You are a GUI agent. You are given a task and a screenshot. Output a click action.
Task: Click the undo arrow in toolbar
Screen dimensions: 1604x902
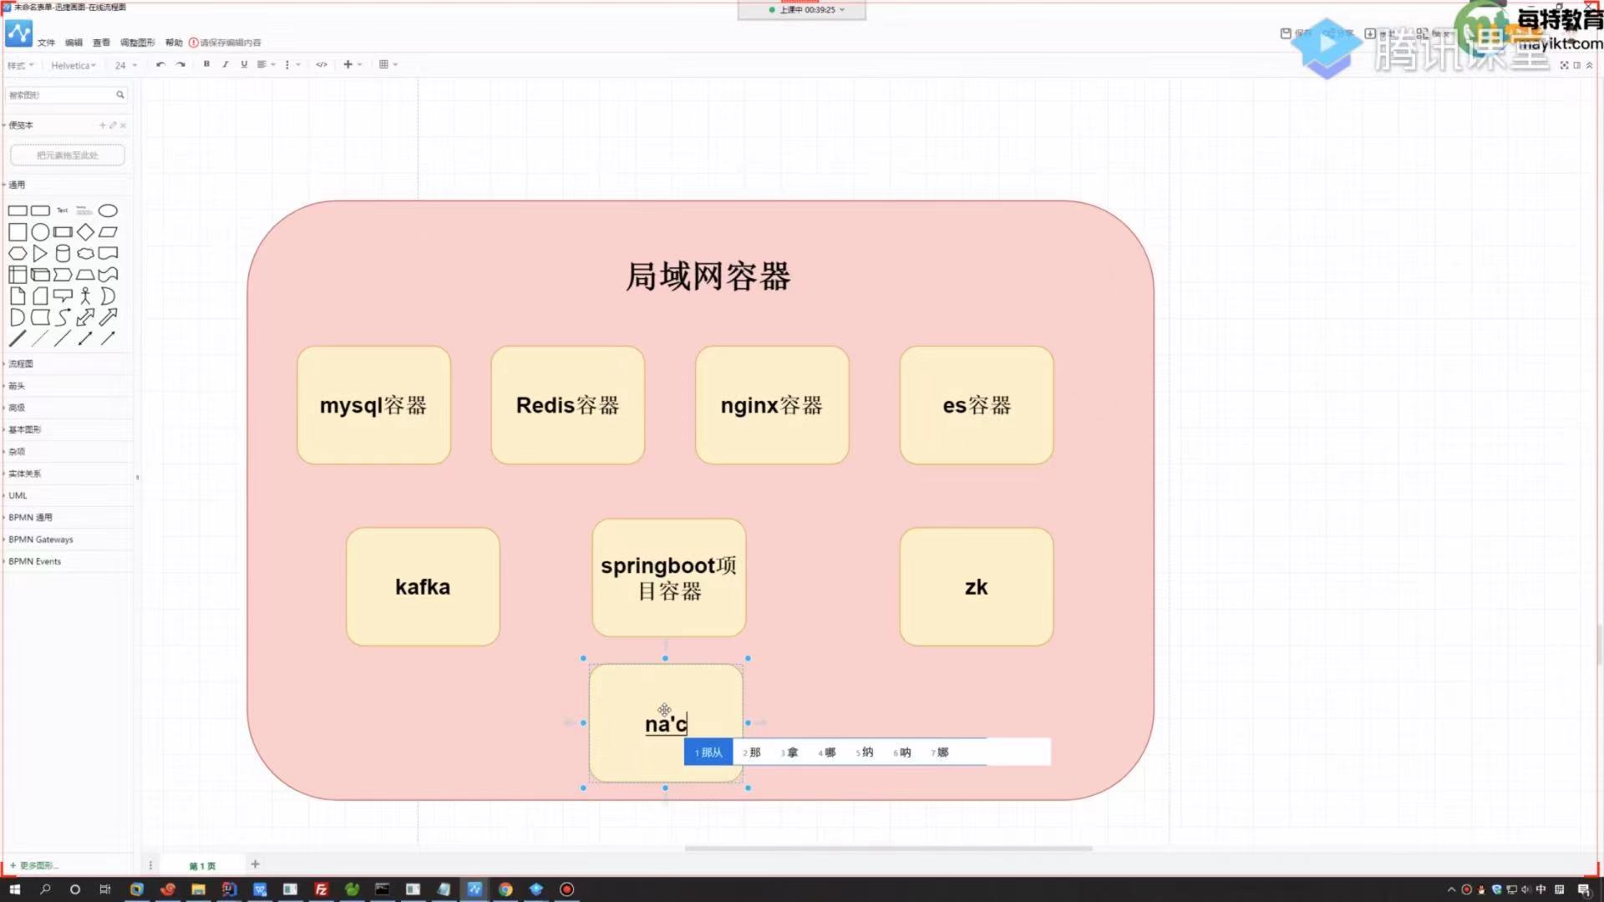click(x=160, y=64)
